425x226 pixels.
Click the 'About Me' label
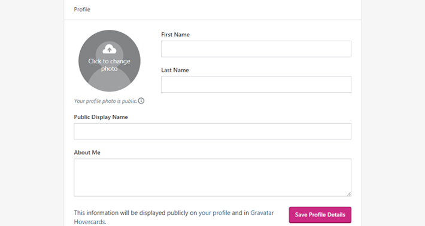pos(87,152)
